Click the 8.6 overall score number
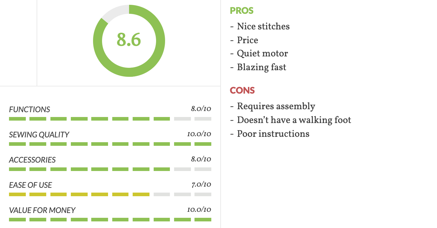This screenshot has height=228, width=437. (129, 40)
